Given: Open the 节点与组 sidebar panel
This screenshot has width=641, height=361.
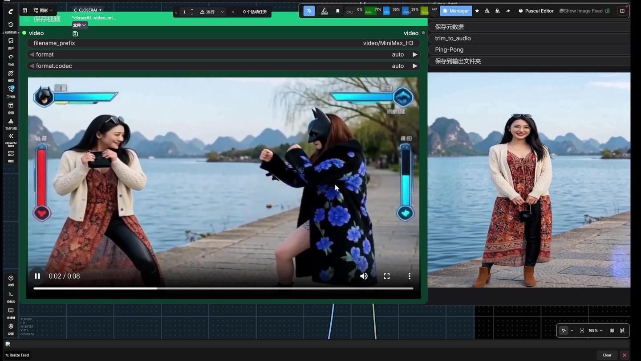Looking at the screenshot, I should point(11,123).
